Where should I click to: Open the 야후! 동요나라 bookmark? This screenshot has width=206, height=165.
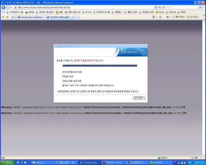tap(73, 12)
